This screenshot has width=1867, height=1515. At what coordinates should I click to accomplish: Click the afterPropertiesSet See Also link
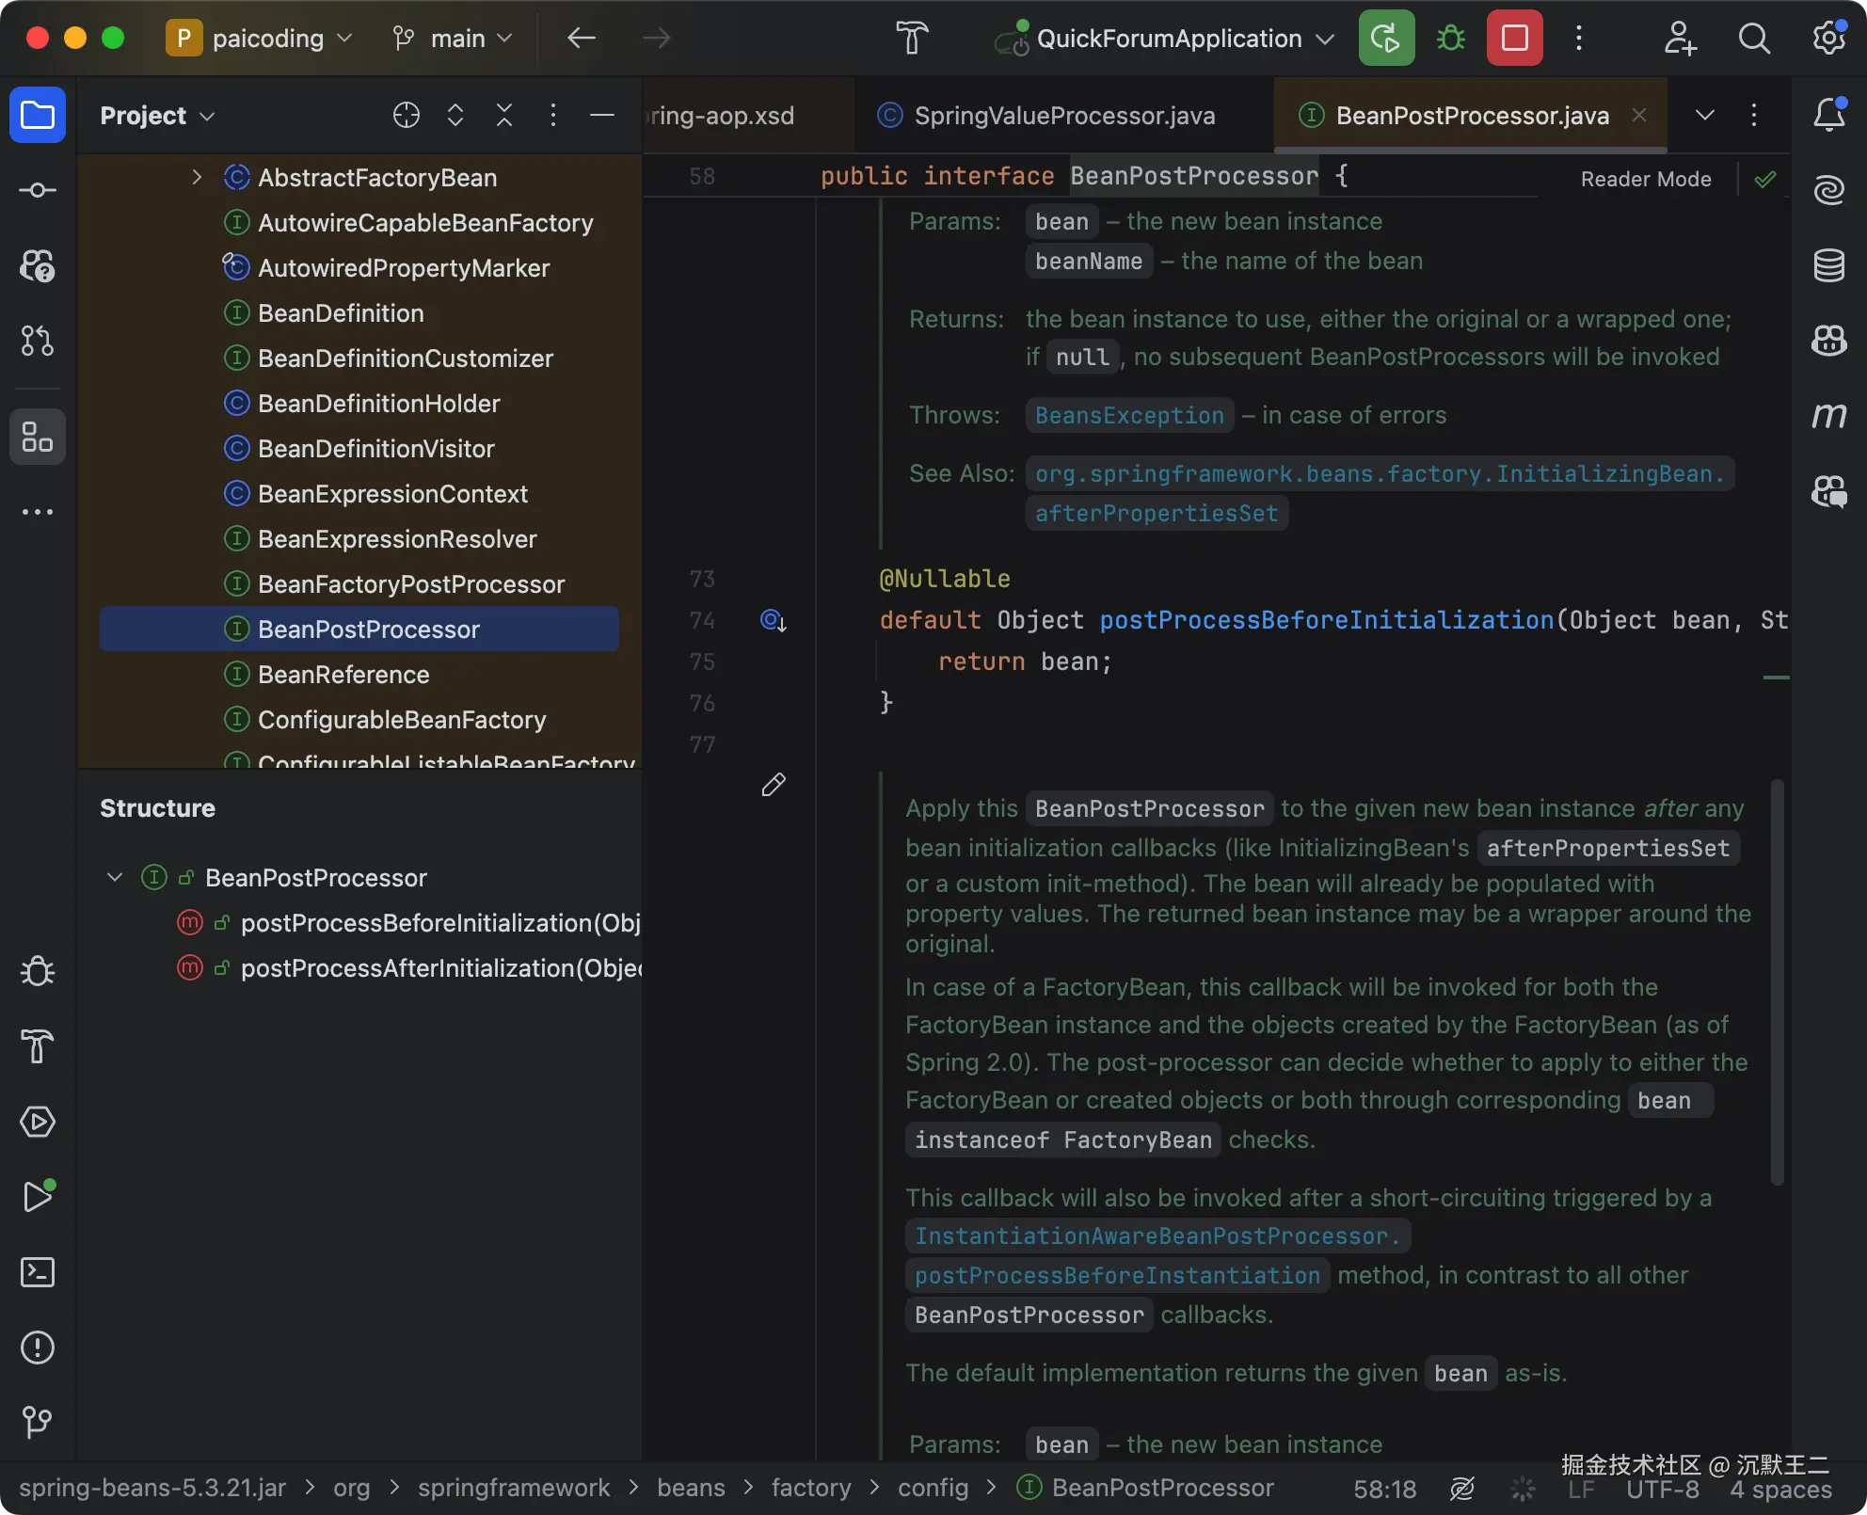[x=1157, y=513]
